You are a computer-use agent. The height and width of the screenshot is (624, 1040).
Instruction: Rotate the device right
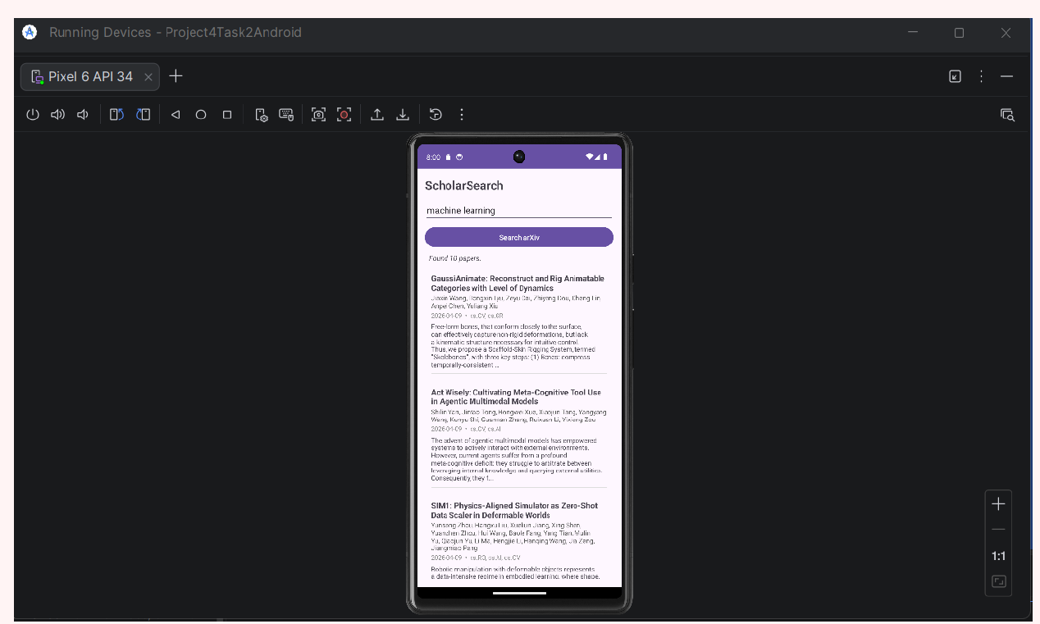tap(144, 115)
